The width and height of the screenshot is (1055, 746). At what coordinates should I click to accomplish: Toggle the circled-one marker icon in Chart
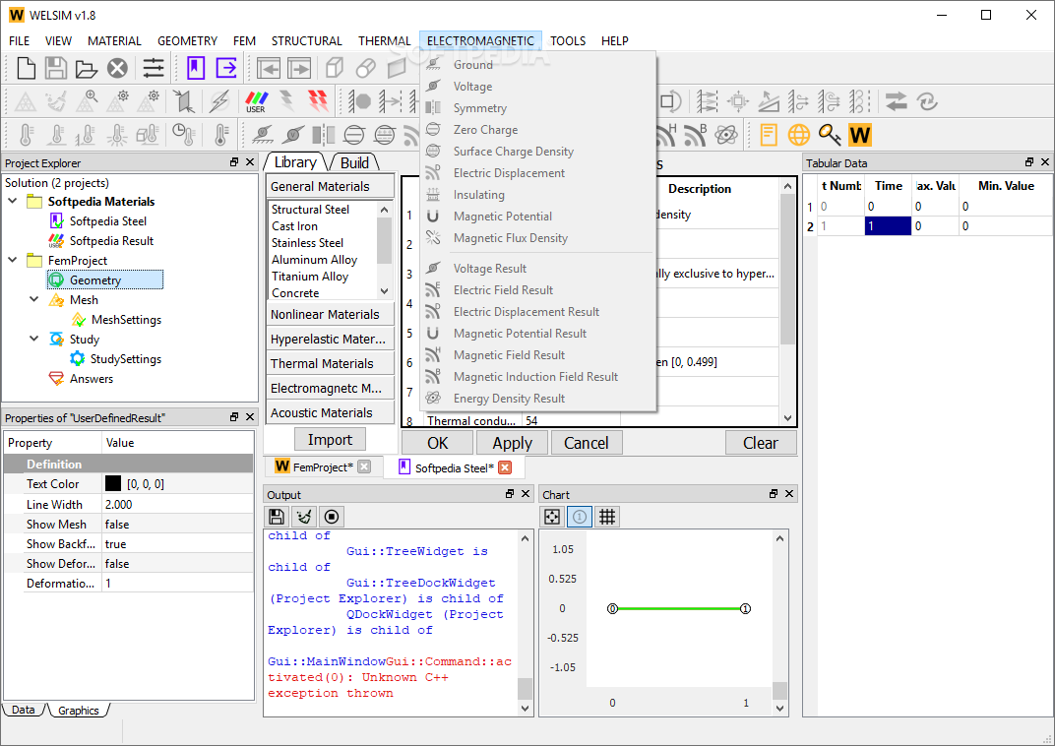pos(580,517)
